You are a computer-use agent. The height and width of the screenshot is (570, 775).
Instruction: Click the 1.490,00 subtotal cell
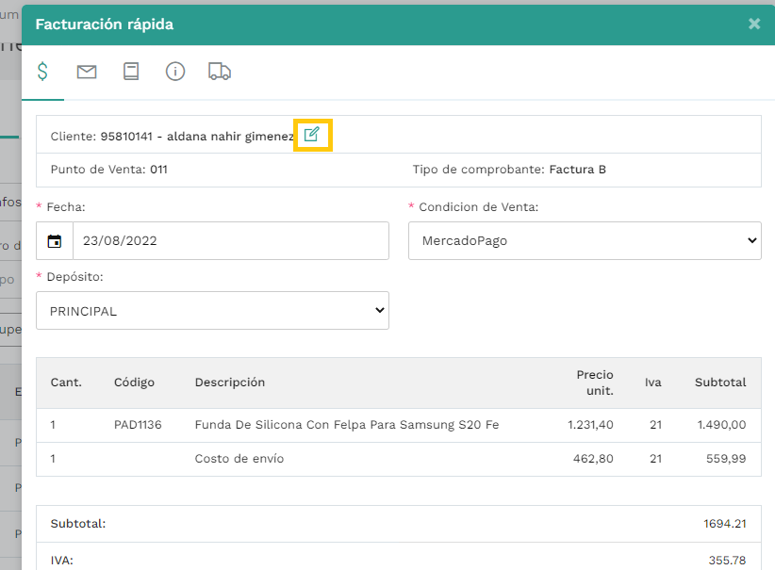click(721, 425)
